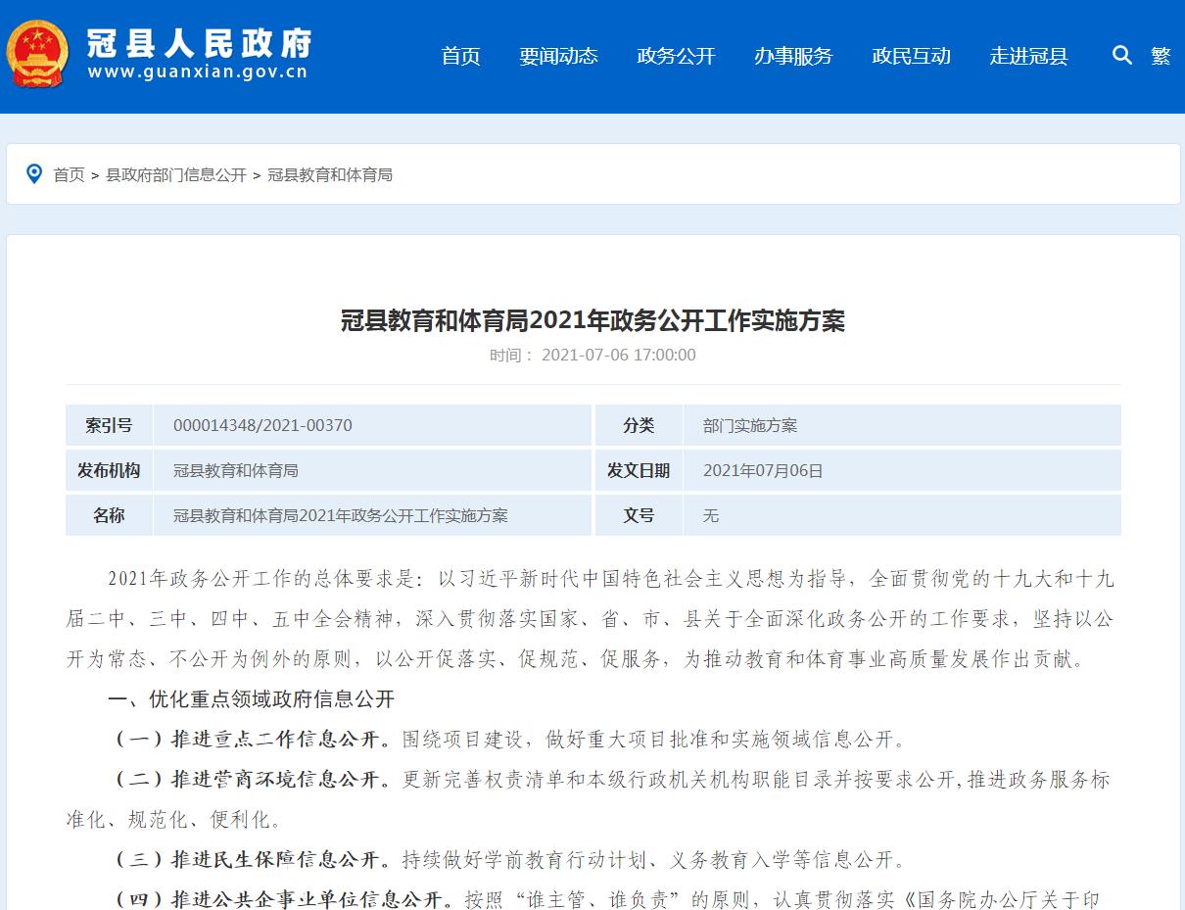This screenshot has height=910, width=1185.
Task: Click heading 一、优化重点领域政府信息公开
Action: pos(251,699)
